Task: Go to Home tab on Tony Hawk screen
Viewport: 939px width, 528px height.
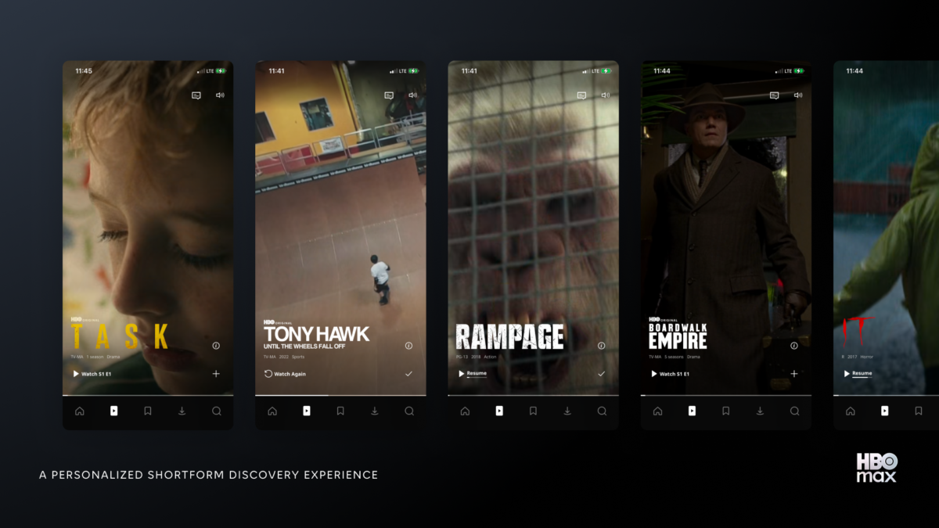Action: point(272,411)
